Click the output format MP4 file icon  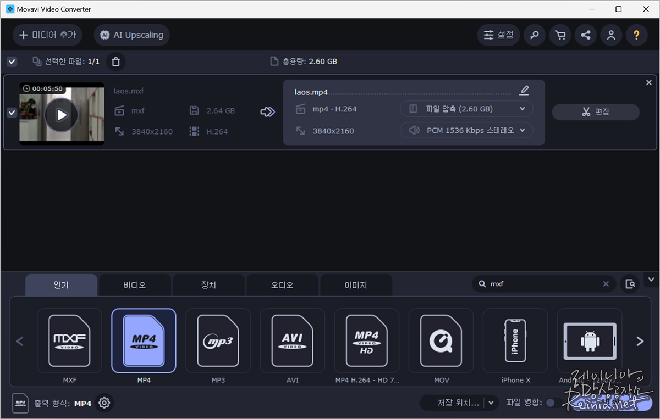pos(20,403)
